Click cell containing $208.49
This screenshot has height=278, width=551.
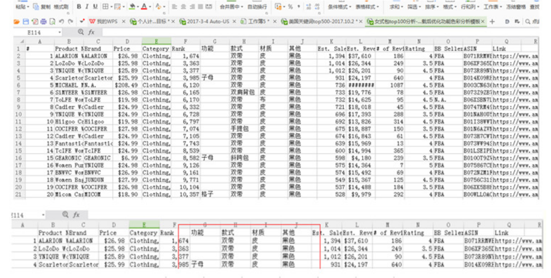point(127,85)
